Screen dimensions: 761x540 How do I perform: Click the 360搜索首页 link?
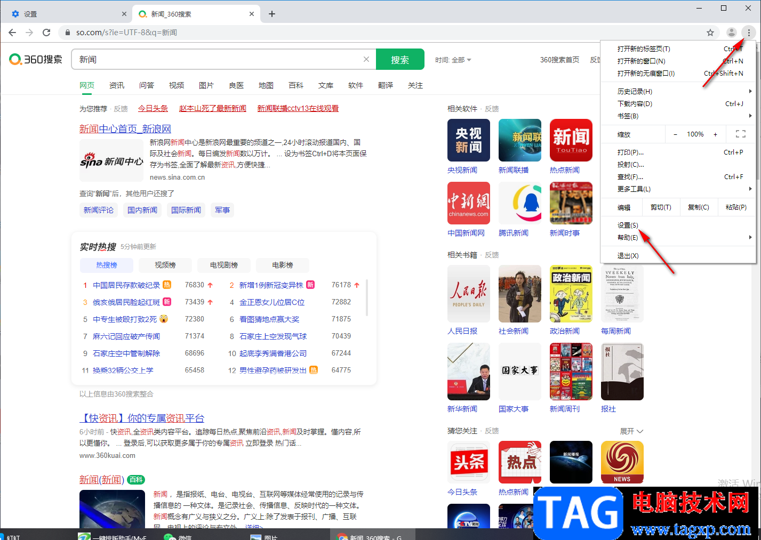tap(559, 60)
